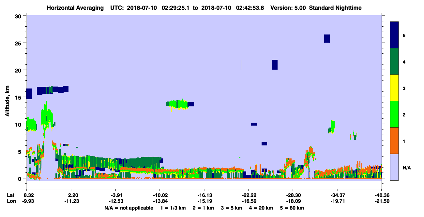The width and height of the screenshot is (424, 217).
Task: Click the legend text '2 = 1 km'
Action: point(203,208)
